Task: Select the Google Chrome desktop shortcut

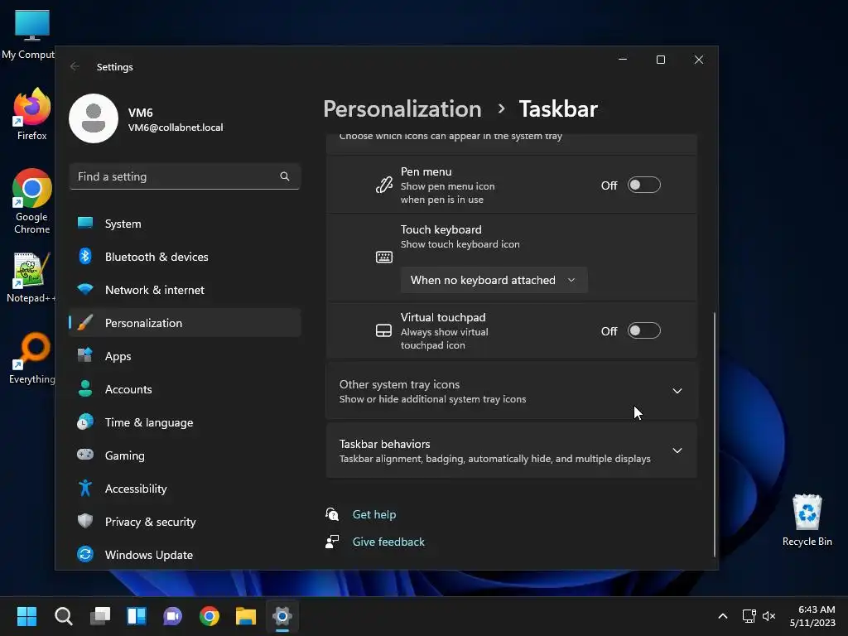Action: 32,201
